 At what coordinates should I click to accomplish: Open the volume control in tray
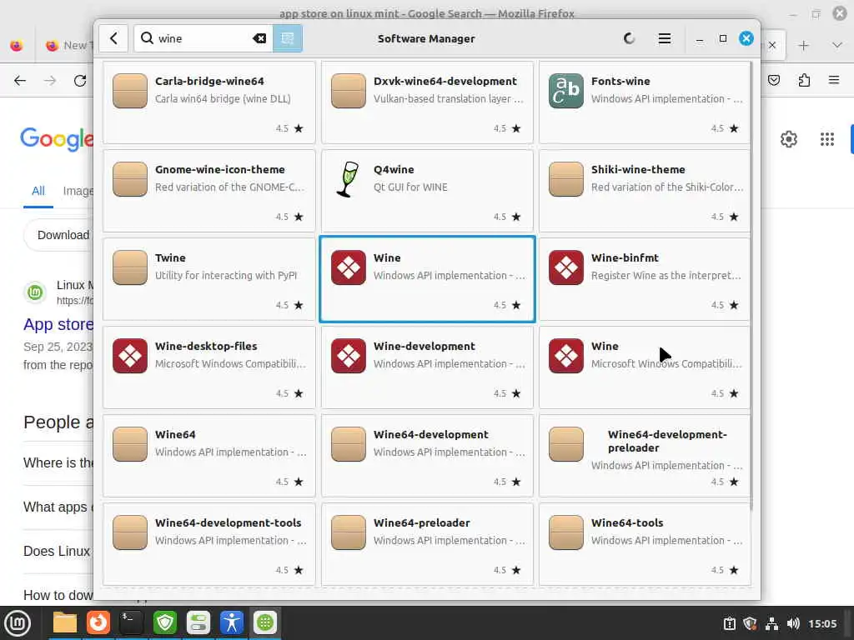(x=793, y=623)
